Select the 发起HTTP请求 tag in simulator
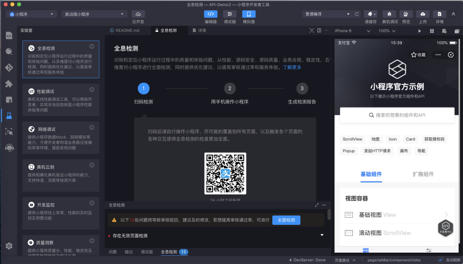Screen dimensions: 463x264 coord(377,151)
